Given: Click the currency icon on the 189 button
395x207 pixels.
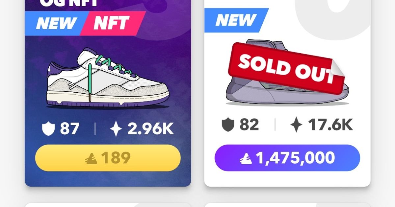Looking at the screenshot, I should click(x=91, y=159).
